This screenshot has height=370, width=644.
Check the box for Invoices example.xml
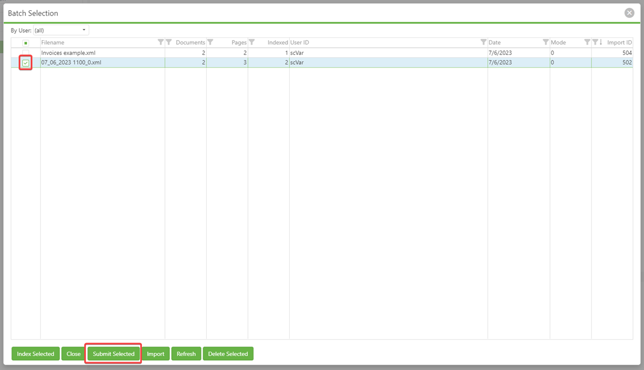pos(26,53)
